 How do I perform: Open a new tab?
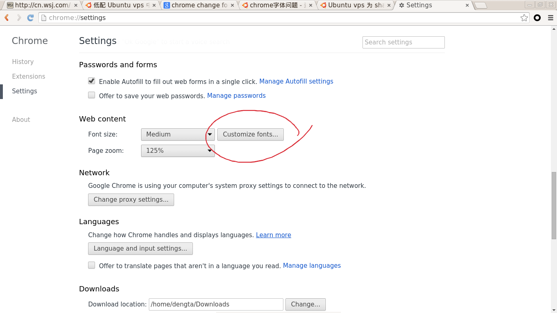coord(481,5)
